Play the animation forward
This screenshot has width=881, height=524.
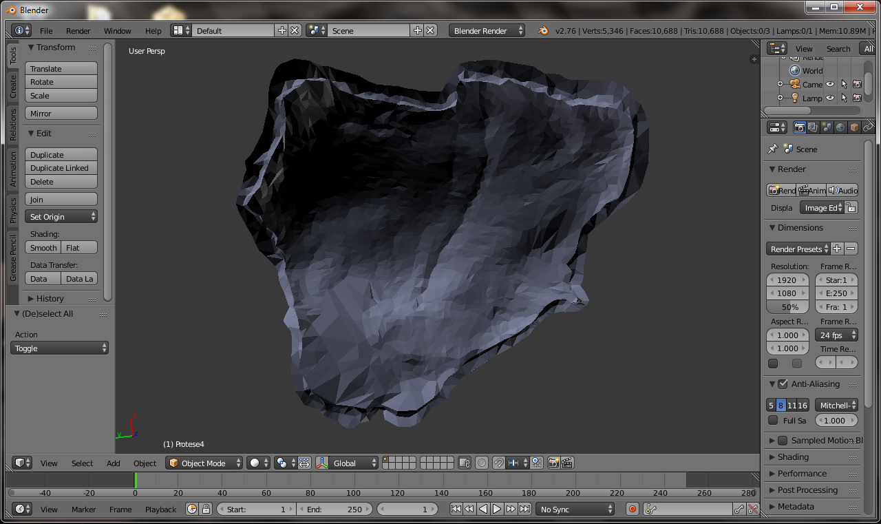[x=497, y=509]
